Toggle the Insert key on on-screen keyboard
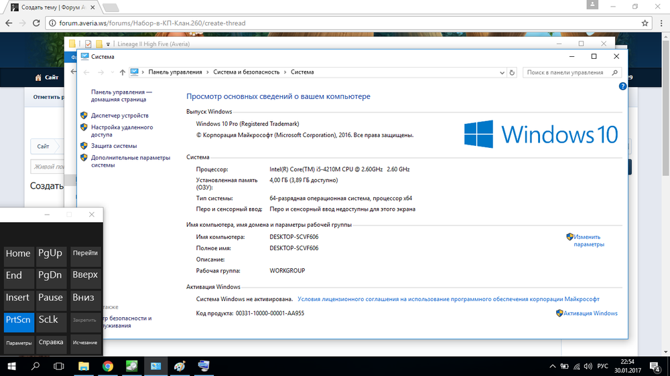 (18, 298)
